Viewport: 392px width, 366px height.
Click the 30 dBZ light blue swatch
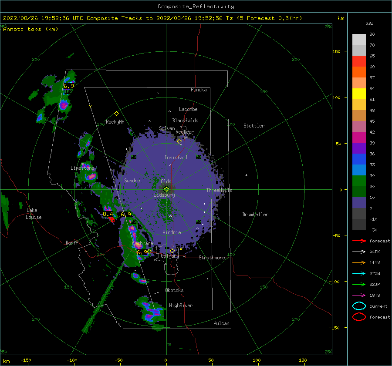click(x=359, y=170)
